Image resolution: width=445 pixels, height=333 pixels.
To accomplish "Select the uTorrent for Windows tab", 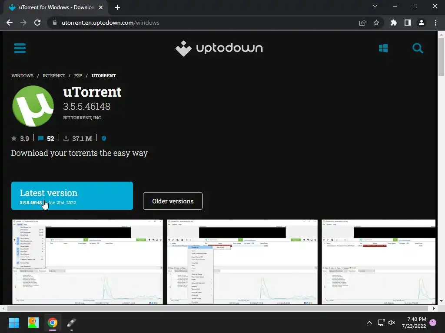I will (x=55, y=7).
